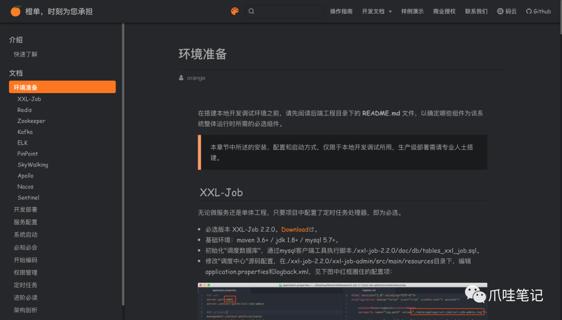562x320 pixels.
Task: Open 联系我们 nav item
Action: click(476, 11)
